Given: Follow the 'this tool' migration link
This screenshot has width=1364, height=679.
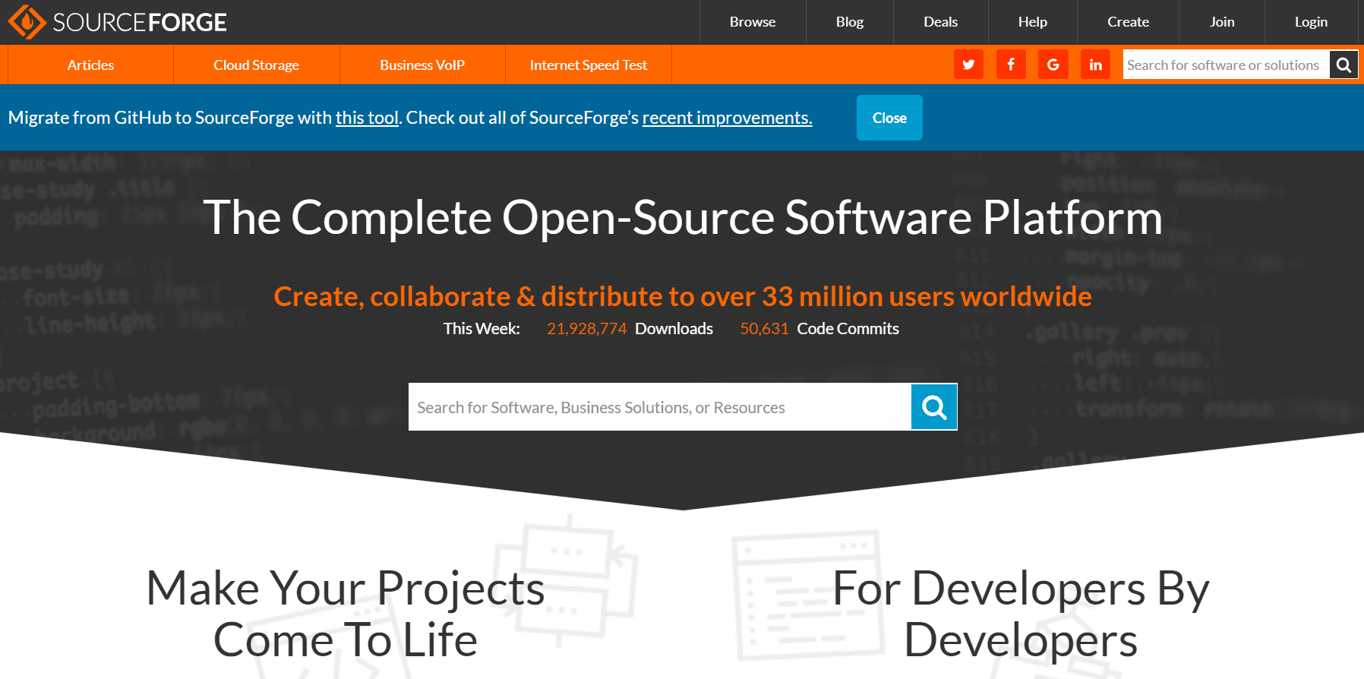Looking at the screenshot, I should point(368,118).
